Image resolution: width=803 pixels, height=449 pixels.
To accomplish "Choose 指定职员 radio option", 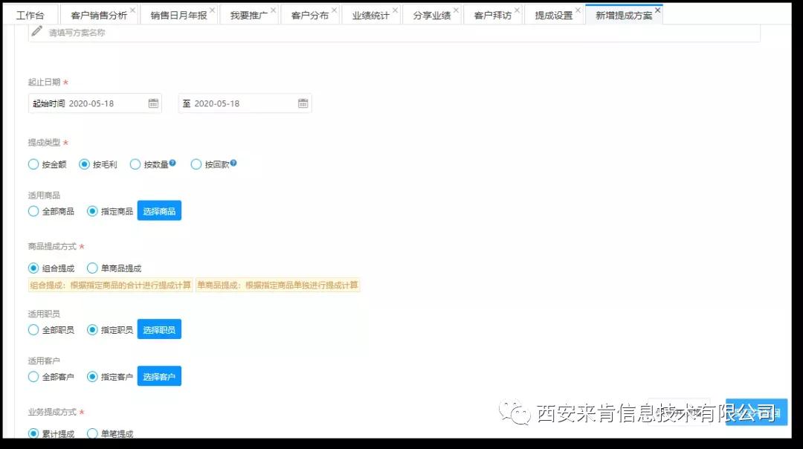I will coord(92,330).
